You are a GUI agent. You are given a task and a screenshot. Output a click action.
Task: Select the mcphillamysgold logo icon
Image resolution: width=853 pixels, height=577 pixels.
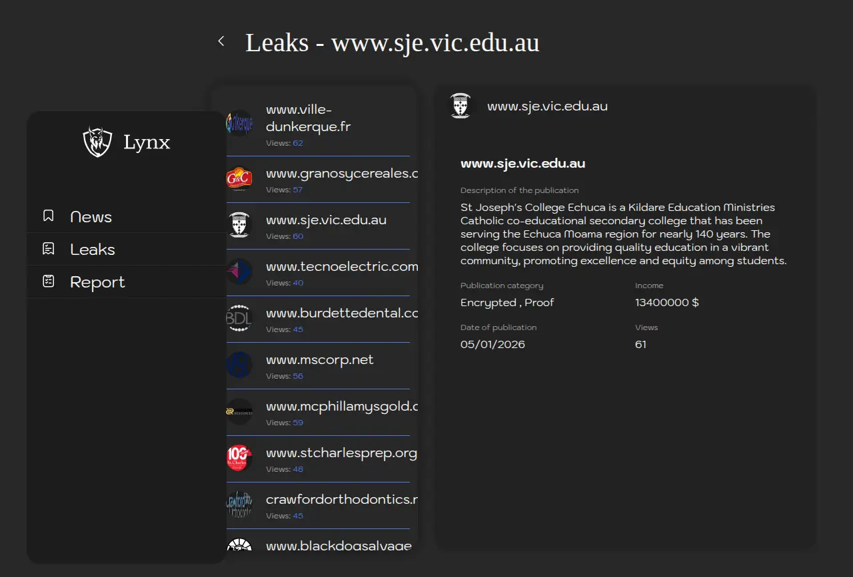pyautogui.click(x=239, y=411)
